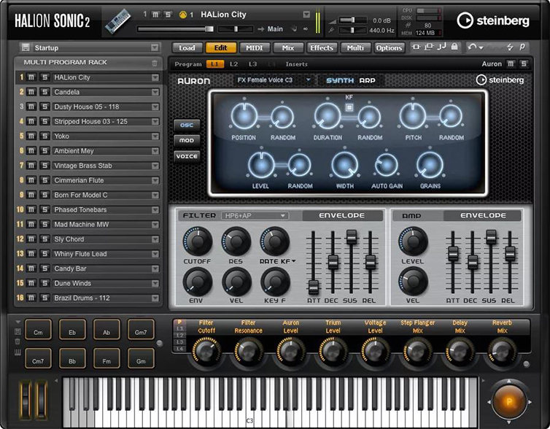Open program dropdown for Vintage Brass Stab

coord(155,166)
